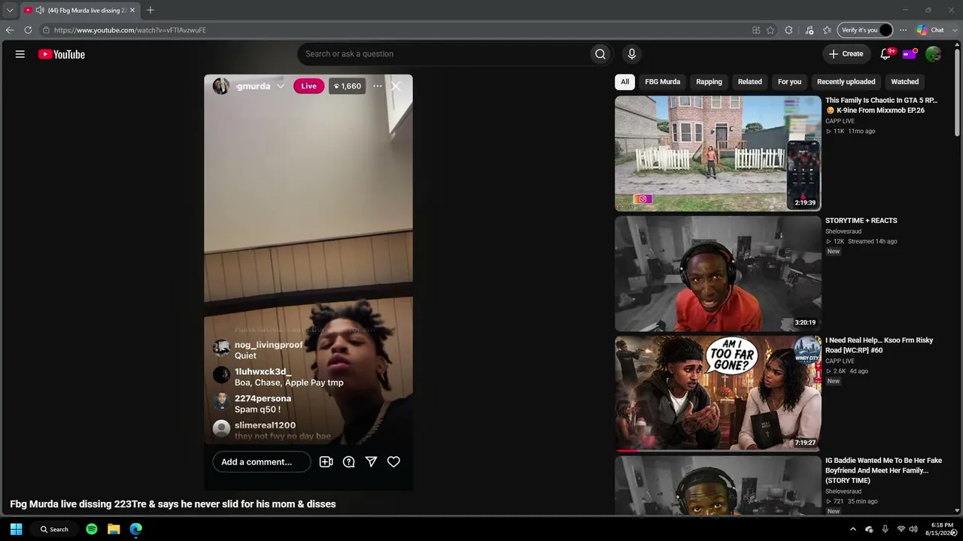Open the volume control in system tray

(x=913, y=529)
